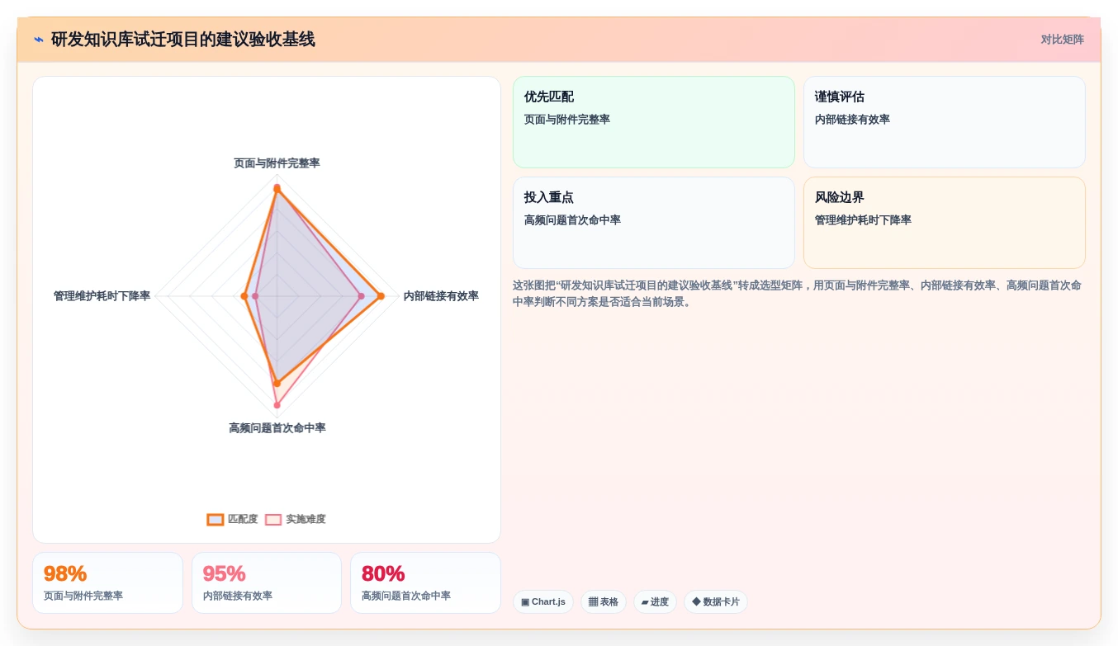The image size is (1118, 646).
Task: Click the orange data point near 内部链接有效率
Action: (x=381, y=296)
